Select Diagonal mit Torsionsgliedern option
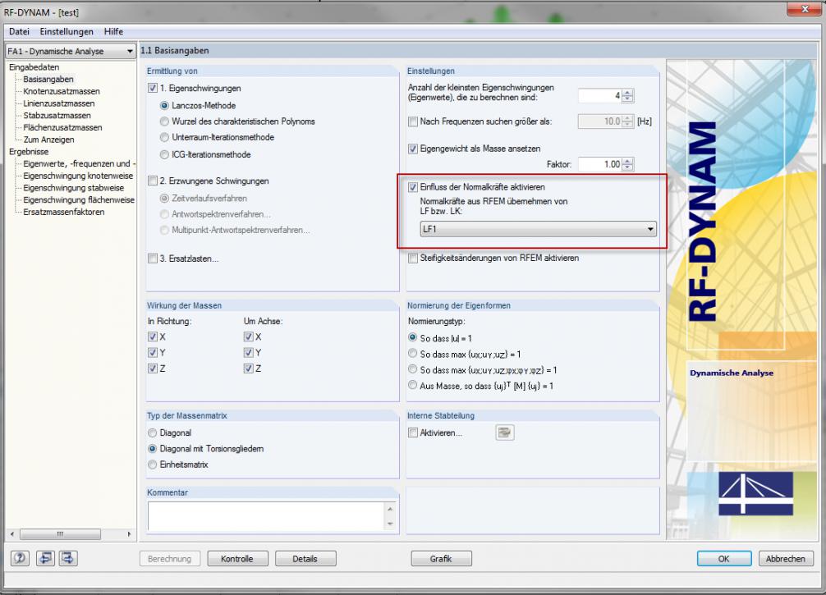The height and width of the screenshot is (595, 826). click(152, 448)
